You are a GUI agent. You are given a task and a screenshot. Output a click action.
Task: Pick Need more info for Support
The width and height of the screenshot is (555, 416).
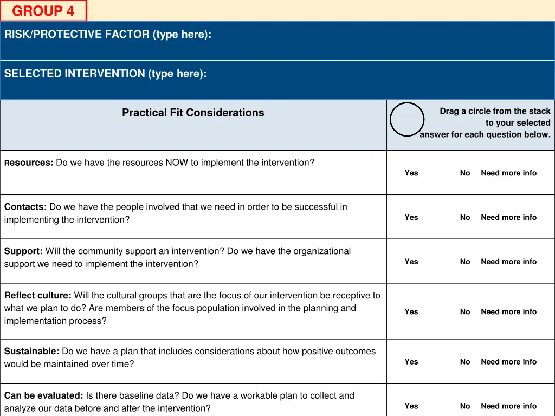(x=508, y=262)
